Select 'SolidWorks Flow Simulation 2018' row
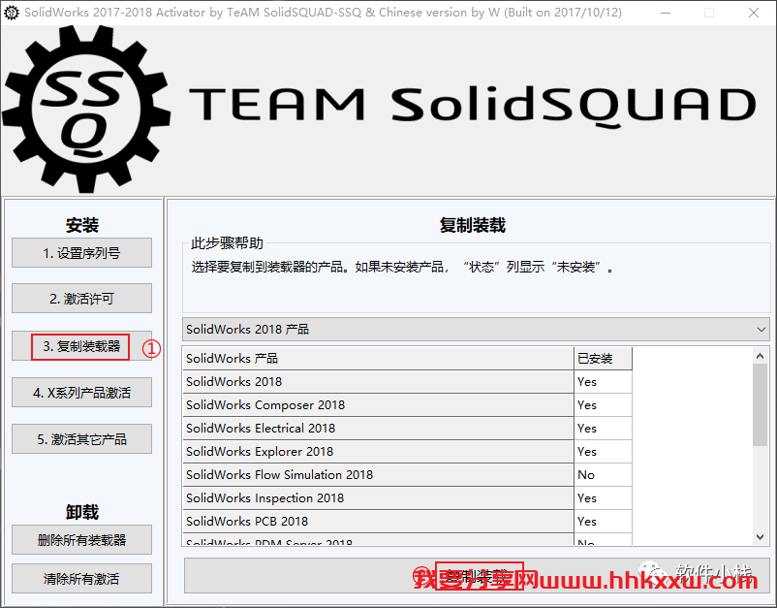 tap(407, 475)
